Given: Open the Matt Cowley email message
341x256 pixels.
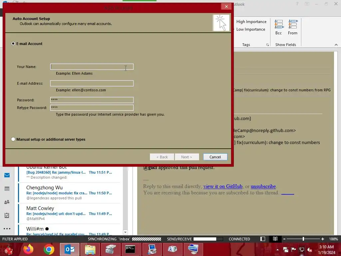Looking at the screenshot, I should [69, 214].
